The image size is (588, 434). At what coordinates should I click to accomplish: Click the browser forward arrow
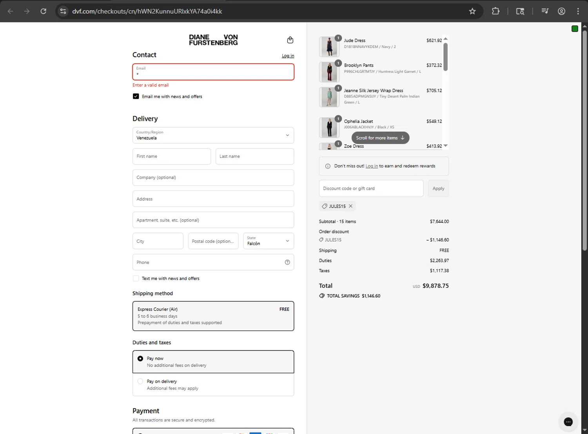click(x=27, y=11)
